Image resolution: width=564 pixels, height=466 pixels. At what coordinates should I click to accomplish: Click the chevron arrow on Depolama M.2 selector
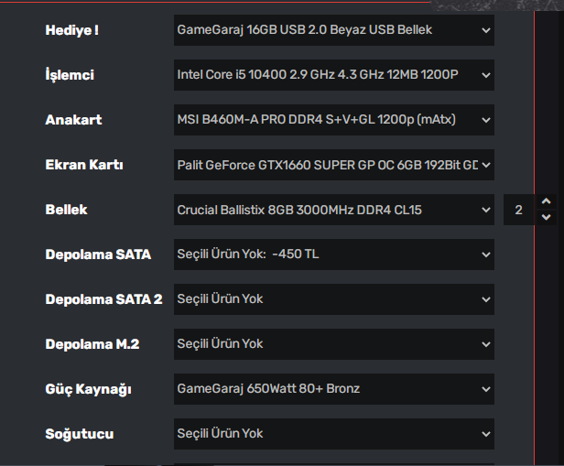coord(484,344)
